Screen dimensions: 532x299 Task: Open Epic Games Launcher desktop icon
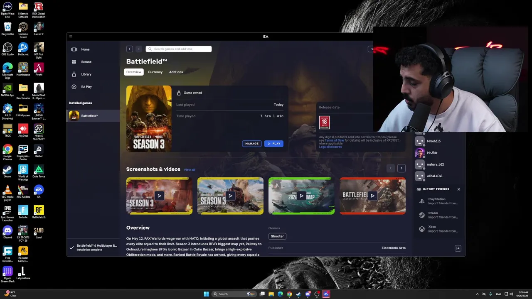tap(7, 213)
